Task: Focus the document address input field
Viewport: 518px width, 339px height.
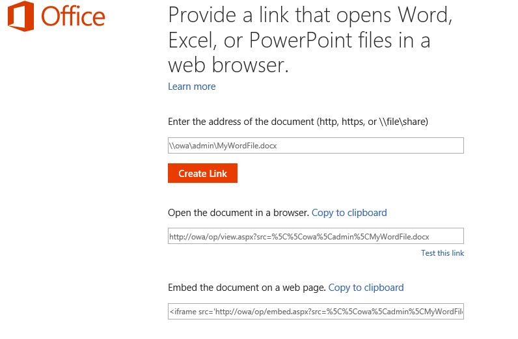Action: (x=316, y=145)
